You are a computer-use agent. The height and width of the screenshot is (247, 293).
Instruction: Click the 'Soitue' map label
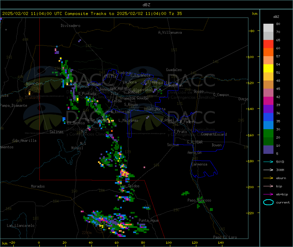173,144
